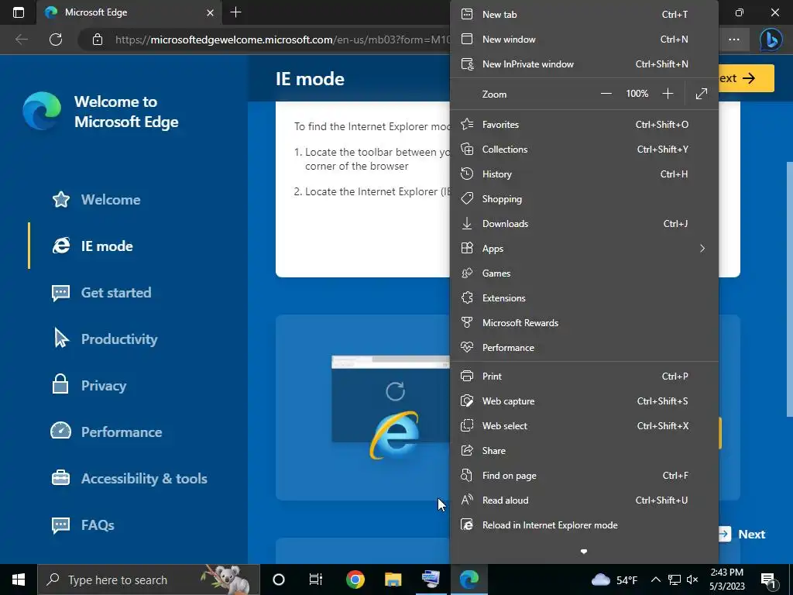Click the Print printer icon

(x=467, y=376)
